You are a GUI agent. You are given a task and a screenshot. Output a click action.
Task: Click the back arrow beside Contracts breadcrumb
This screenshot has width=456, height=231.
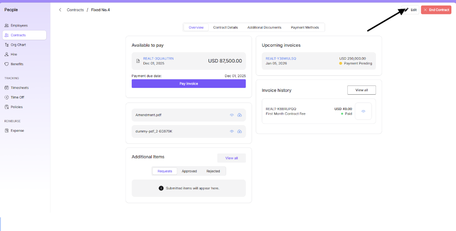[60, 10]
